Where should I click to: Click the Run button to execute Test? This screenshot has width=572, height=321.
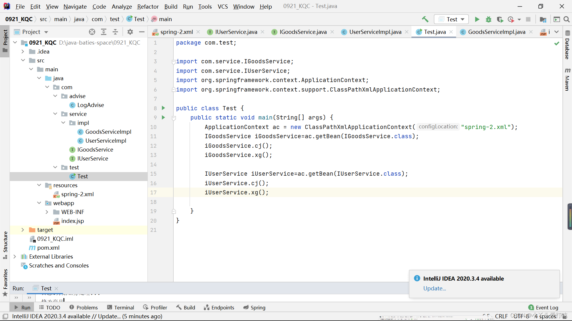click(x=477, y=19)
